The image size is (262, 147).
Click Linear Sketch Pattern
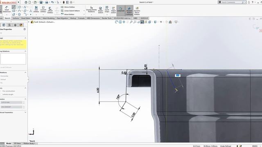pos(70,11)
